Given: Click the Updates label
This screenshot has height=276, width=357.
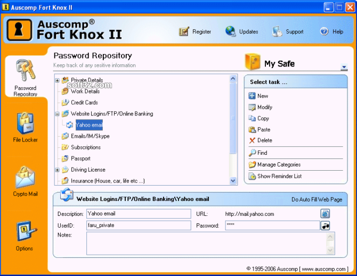Looking at the screenshot, I should point(248,31).
